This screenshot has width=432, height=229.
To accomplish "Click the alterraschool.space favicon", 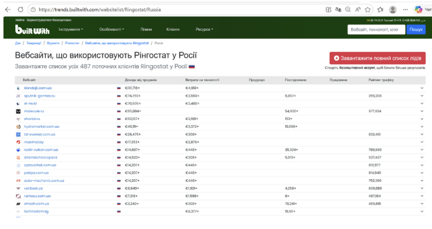I will (x=18, y=157).
